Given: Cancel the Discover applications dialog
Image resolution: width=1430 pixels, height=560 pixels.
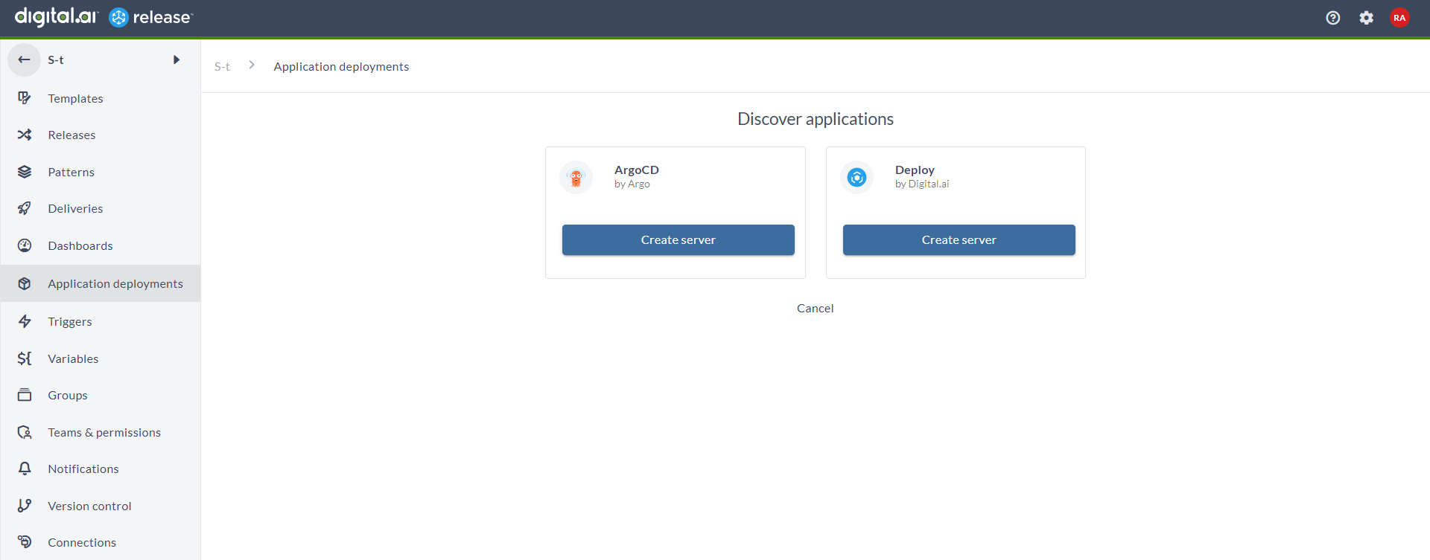Looking at the screenshot, I should [815, 308].
